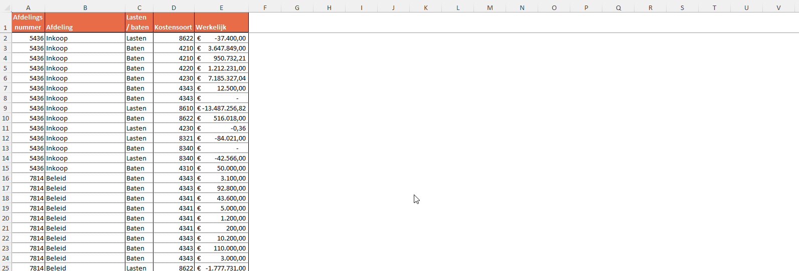This screenshot has width=799, height=271.
Task: Click the 'Werkelijk' header cell
Action: point(221,22)
